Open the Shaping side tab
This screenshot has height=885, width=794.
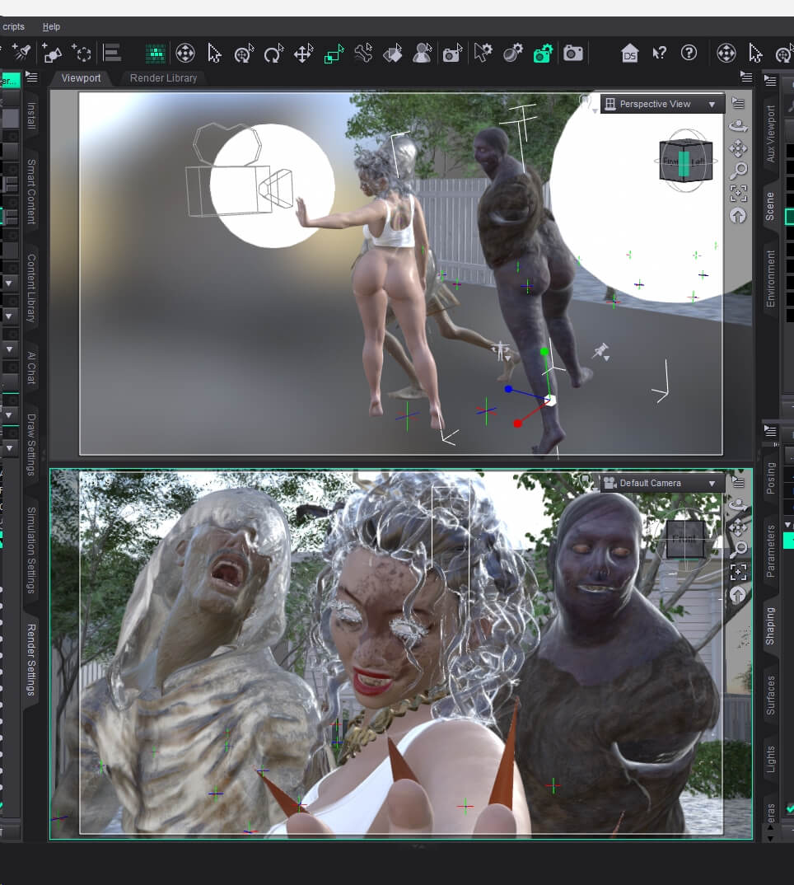770,626
